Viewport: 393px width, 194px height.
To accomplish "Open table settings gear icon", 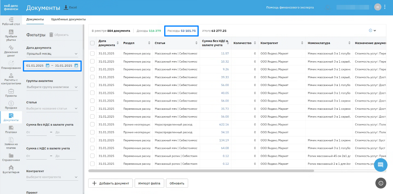I will tap(370, 30).
